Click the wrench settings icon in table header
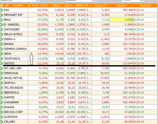158x124 pixels. coord(7,5)
